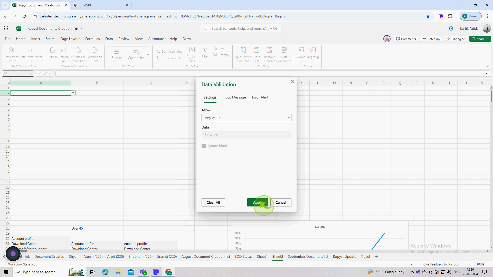
Task: Expand the Name Box dropdown
Action: [31, 74]
